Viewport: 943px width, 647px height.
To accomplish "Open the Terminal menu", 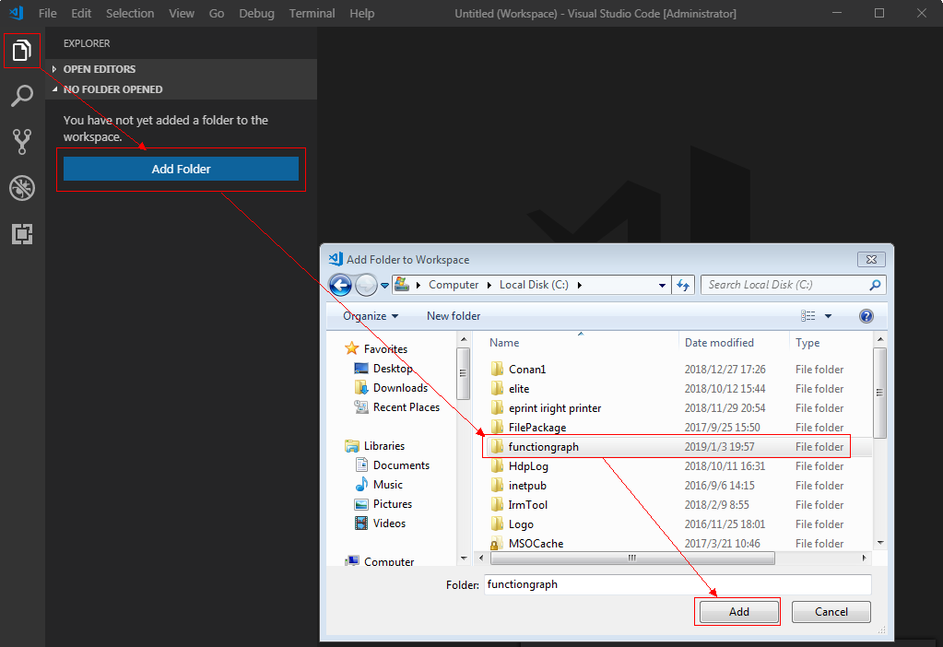I will coord(312,14).
